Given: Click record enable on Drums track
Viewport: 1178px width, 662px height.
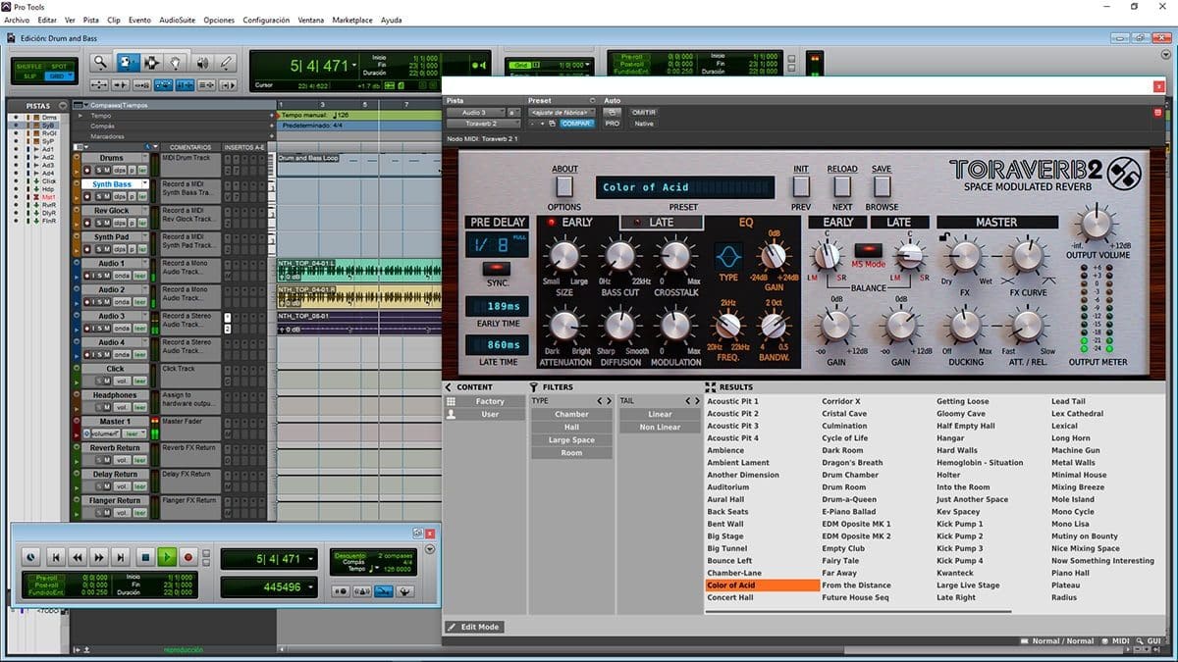Looking at the screenshot, I should (x=86, y=170).
